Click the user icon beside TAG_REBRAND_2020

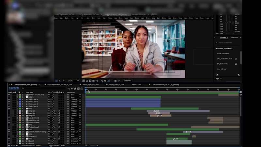[x=236, y=59]
